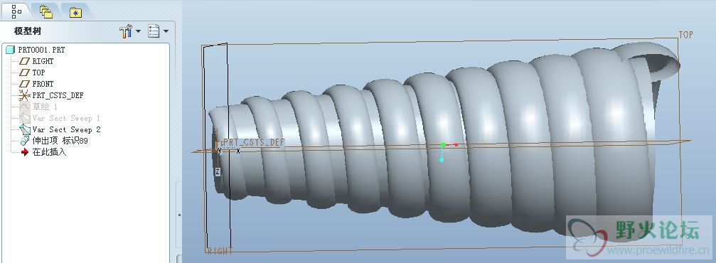Select PRT0001.PRT root part node
This screenshot has width=716, height=263.
coord(36,50)
